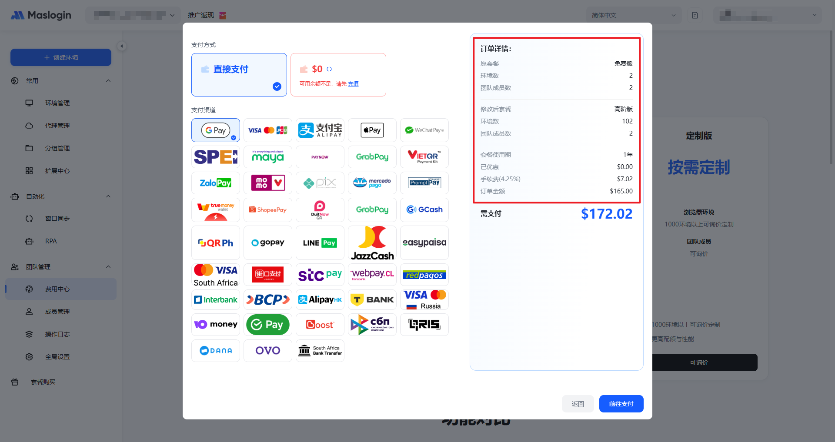Choose Apple Pay as payment channel

click(372, 130)
